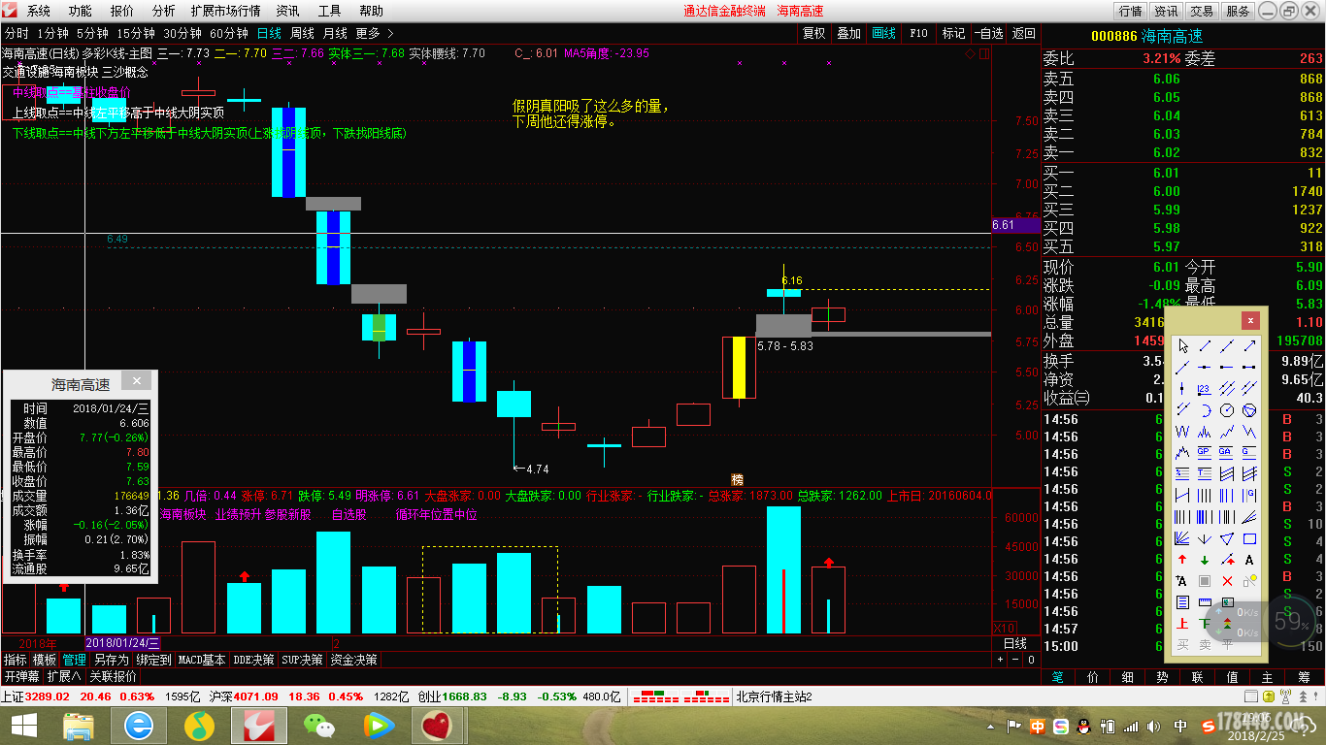
Task: Expand the 更多 periods dropdown
Action: pos(373,33)
